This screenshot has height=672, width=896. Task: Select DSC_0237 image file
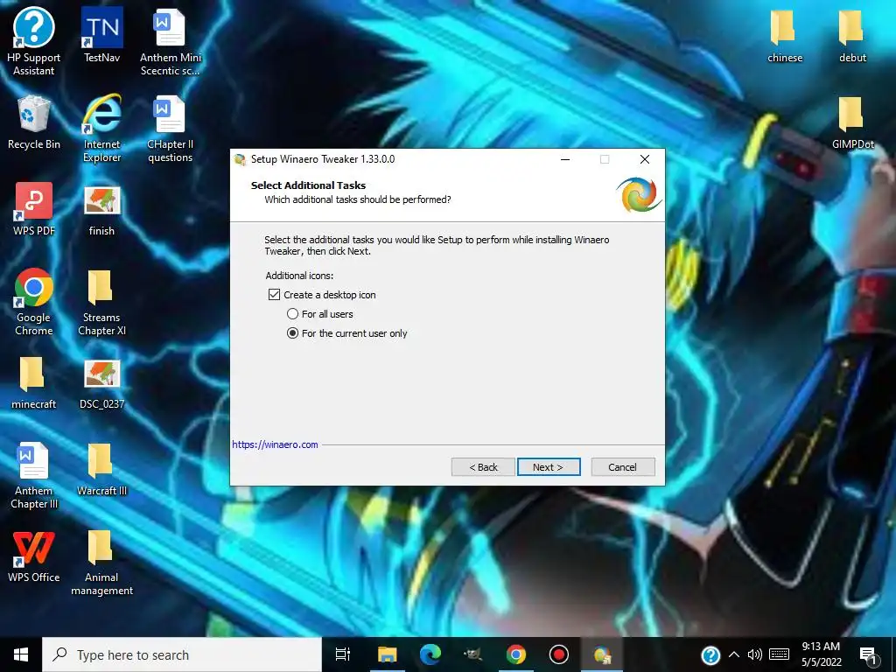pyautogui.click(x=101, y=385)
